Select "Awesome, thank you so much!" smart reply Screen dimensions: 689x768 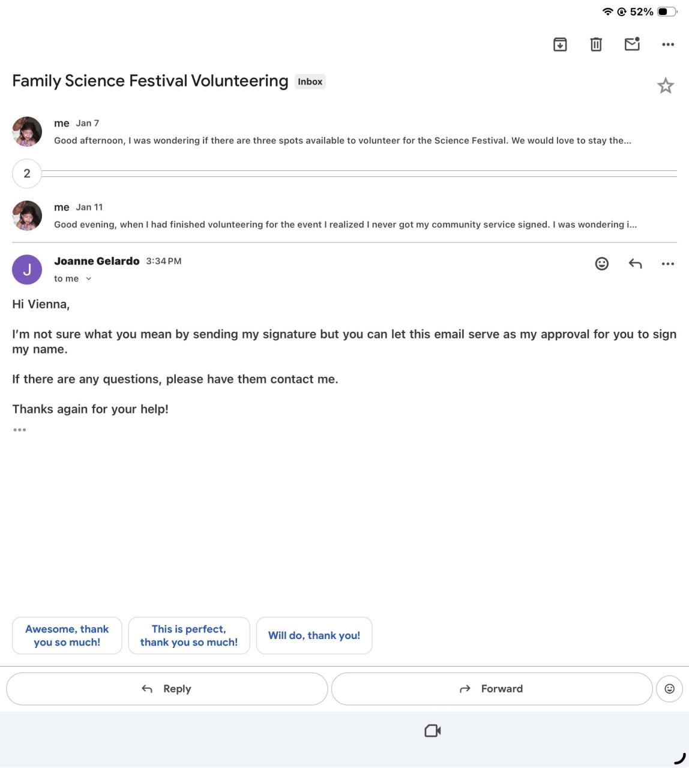click(67, 635)
